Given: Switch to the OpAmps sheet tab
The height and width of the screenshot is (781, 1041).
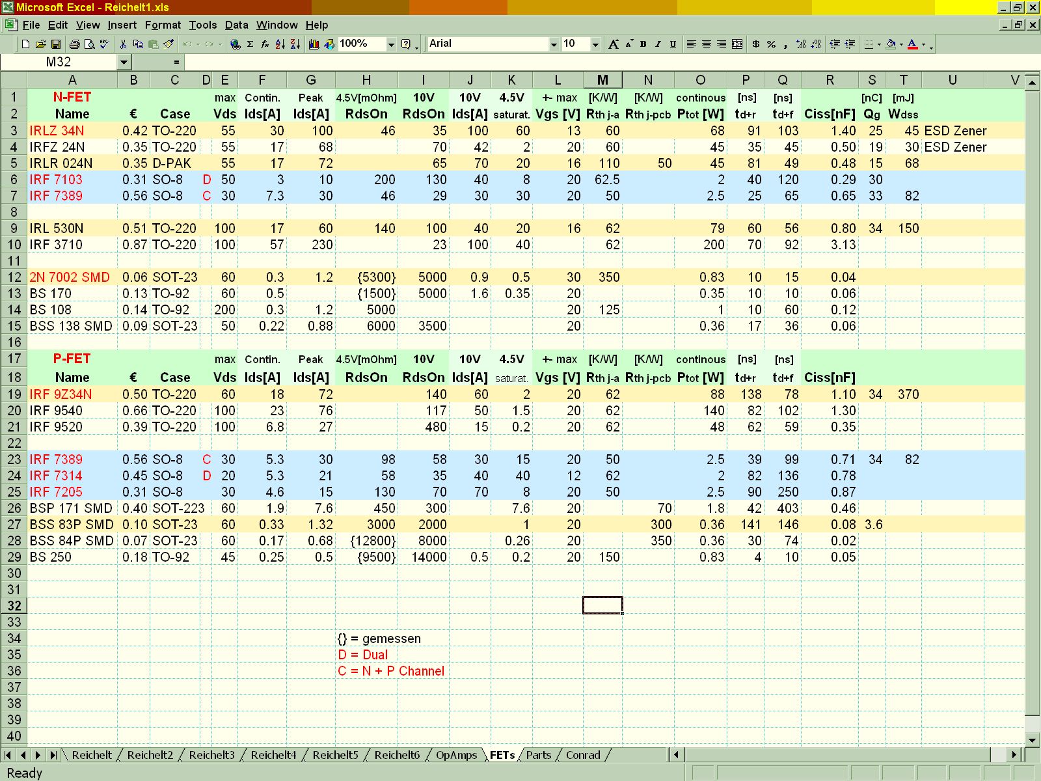Looking at the screenshot, I should (456, 755).
